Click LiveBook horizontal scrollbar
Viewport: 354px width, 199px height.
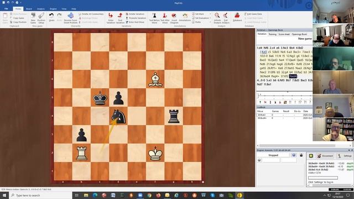(304, 145)
